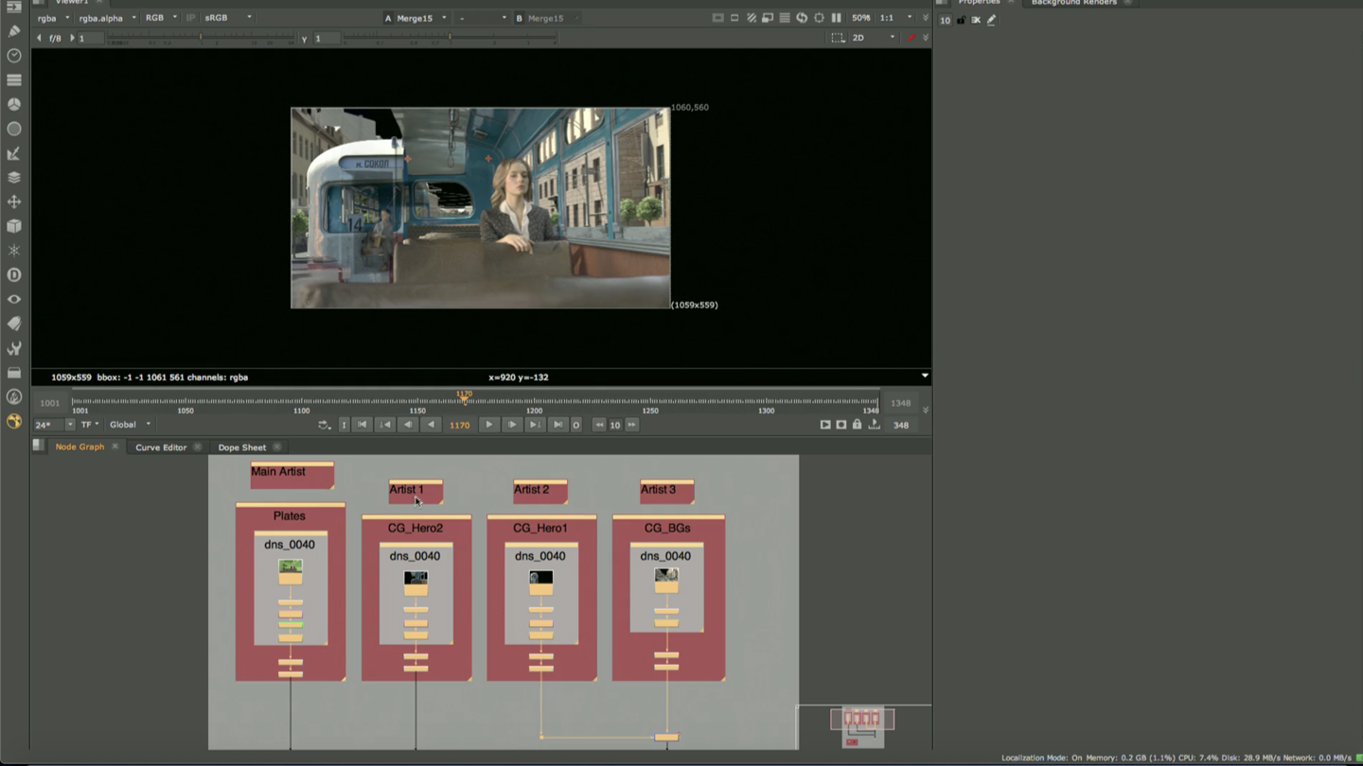Switch to the Curve Editor tab
1363x766 pixels.
click(x=160, y=447)
